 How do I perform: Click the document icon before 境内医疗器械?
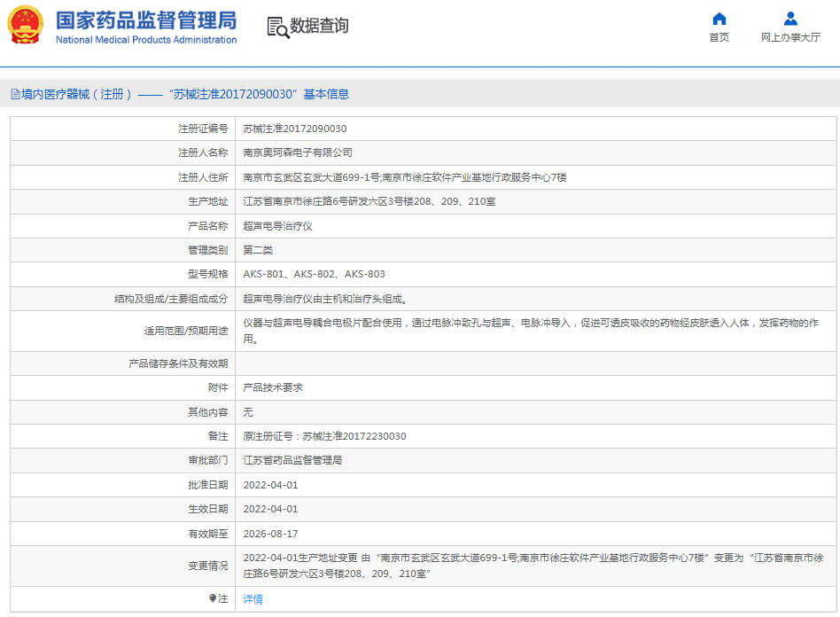[x=15, y=94]
